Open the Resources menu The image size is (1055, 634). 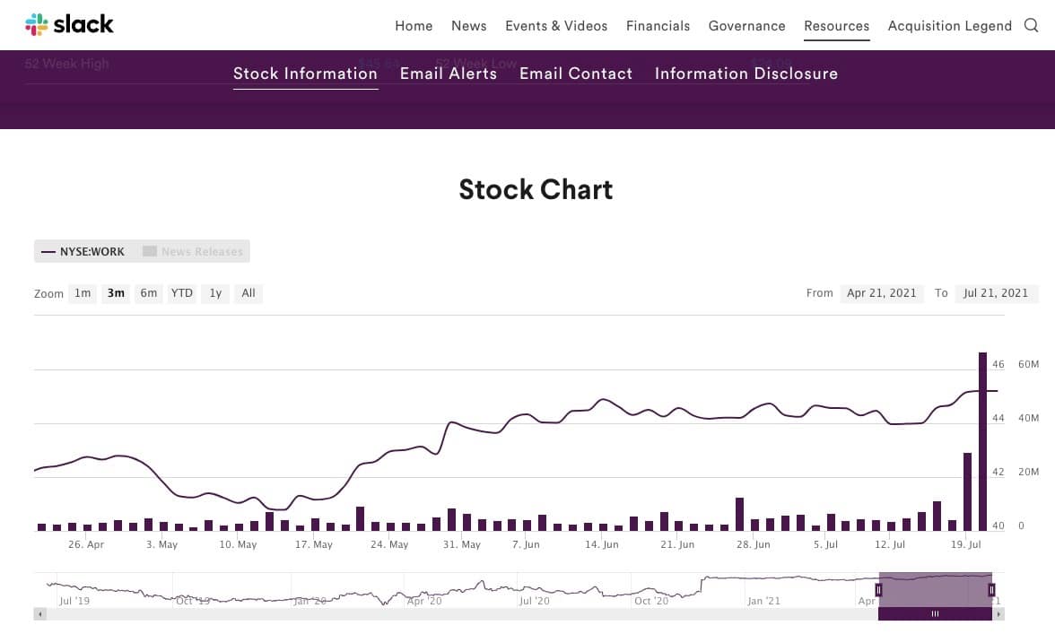(x=837, y=25)
